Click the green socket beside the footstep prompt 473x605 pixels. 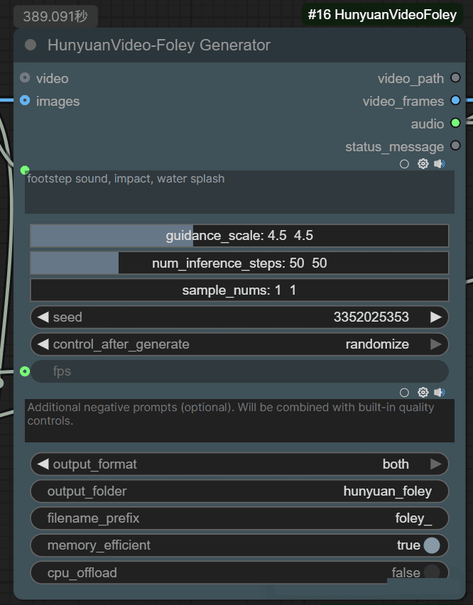pyautogui.click(x=25, y=170)
